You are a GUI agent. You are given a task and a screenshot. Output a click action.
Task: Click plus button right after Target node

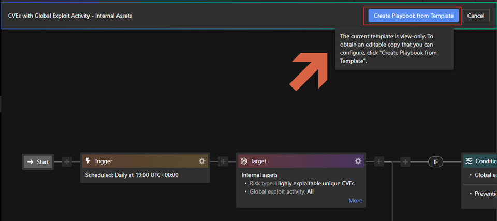[379, 162]
